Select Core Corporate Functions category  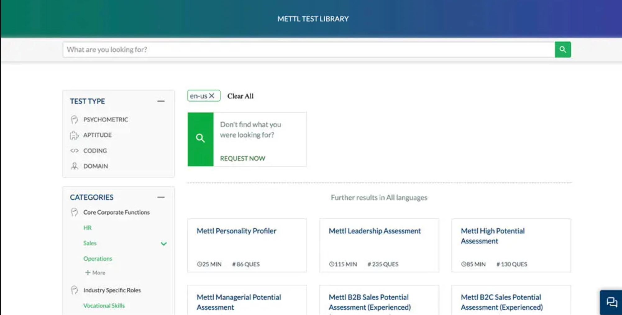coord(117,212)
